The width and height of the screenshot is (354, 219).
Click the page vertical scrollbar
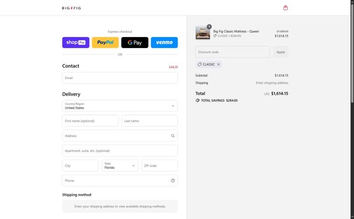click(352, 54)
